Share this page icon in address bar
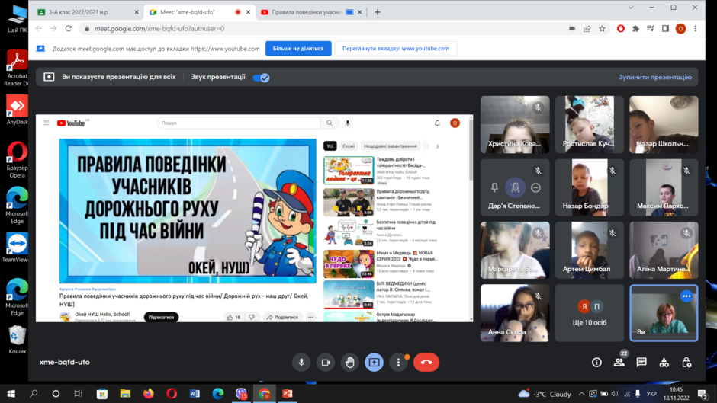The height and width of the screenshot is (403, 717). tap(587, 28)
